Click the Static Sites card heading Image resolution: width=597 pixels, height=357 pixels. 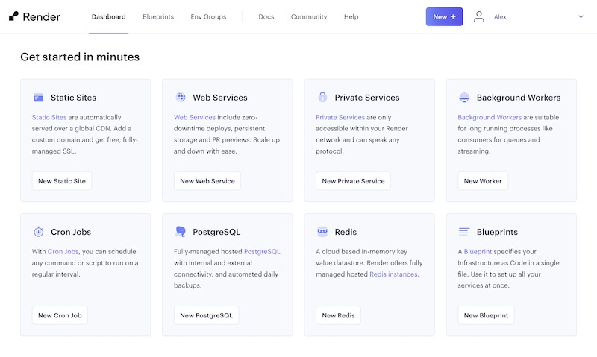click(x=73, y=98)
